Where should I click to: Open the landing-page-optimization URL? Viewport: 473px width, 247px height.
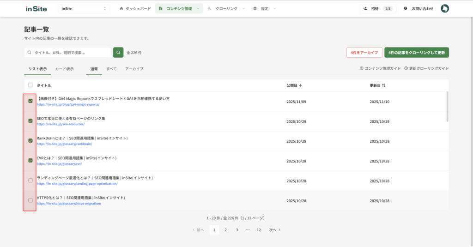click(x=77, y=184)
